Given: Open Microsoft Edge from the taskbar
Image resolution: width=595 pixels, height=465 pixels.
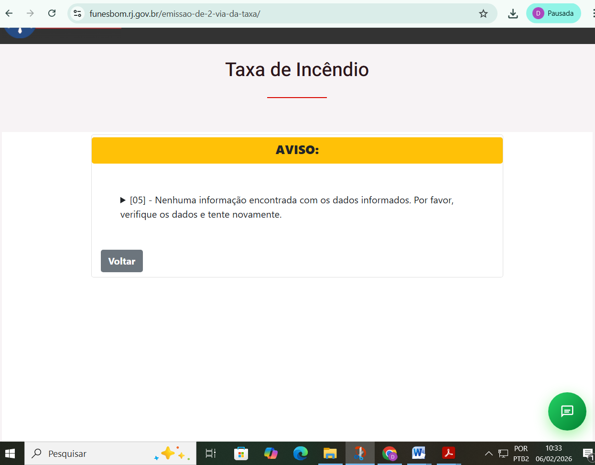Looking at the screenshot, I should coord(301,454).
